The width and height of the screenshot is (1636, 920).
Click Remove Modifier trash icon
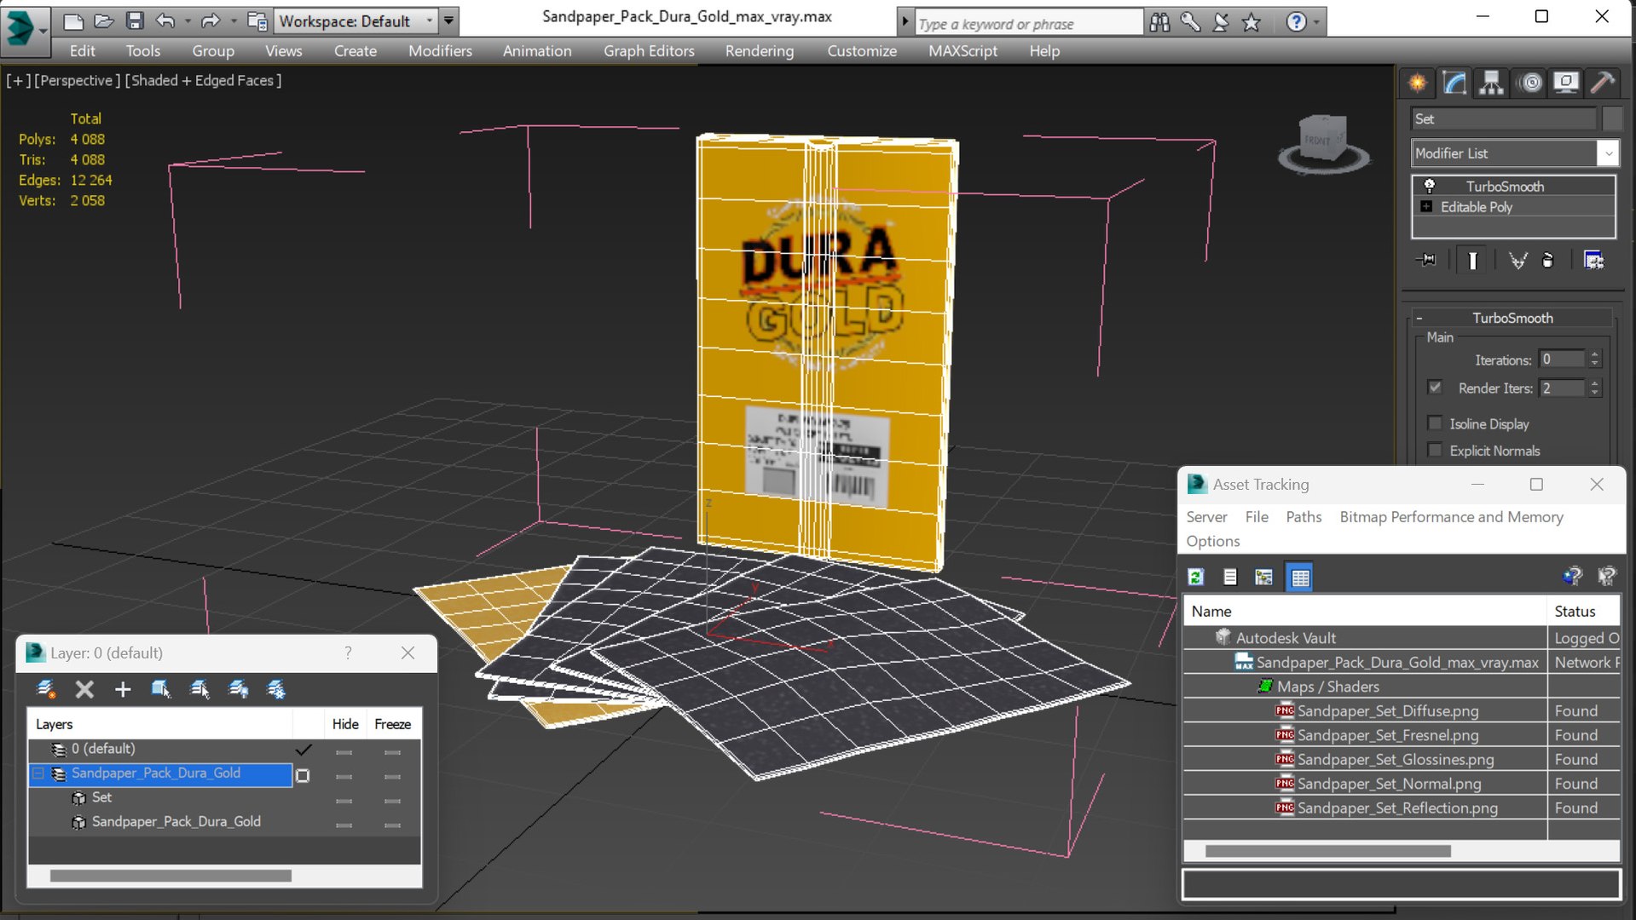pos(1548,260)
